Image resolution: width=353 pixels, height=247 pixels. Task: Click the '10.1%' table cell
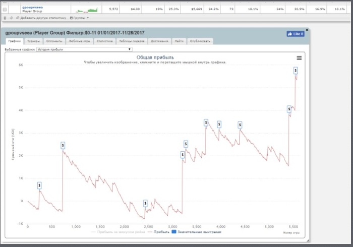[336, 9]
